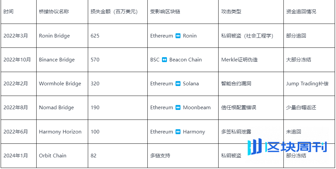Image resolution: width=336 pixels, height=169 pixels.
Task: Click the Harmony Horizon cell
Action: pyautogui.click(x=62, y=132)
